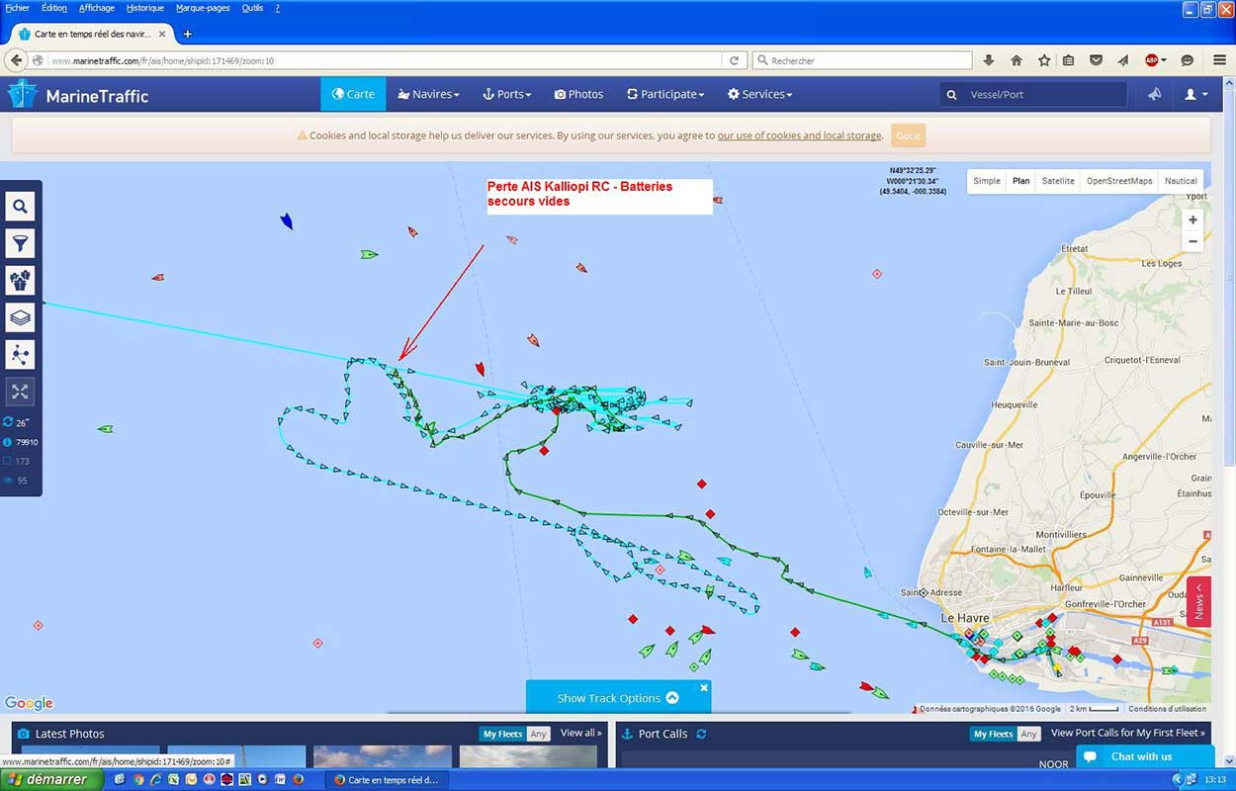1236x791 pixels.
Task: Go back with the browser back arrow
Action: (x=16, y=60)
